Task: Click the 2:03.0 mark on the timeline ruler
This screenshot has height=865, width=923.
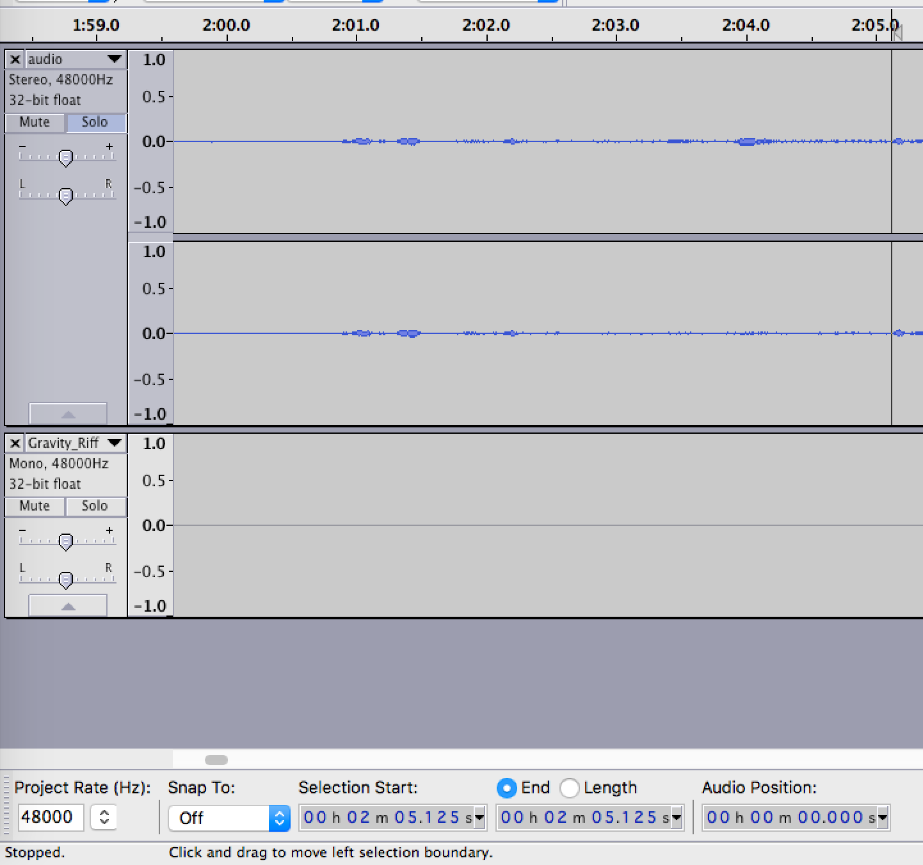Action: [616, 26]
